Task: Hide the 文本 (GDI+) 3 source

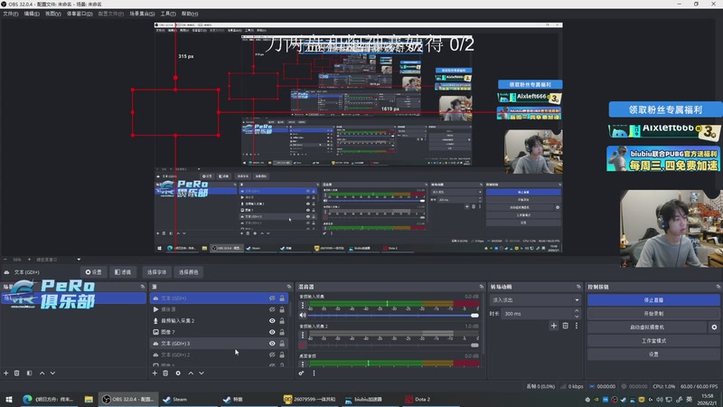Action: click(272, 344)
